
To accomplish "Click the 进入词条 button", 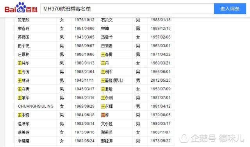I will (230, 9).
